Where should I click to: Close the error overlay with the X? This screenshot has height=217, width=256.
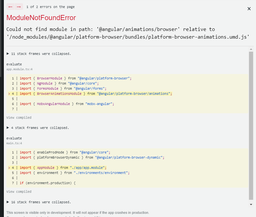tap(249, 9)
